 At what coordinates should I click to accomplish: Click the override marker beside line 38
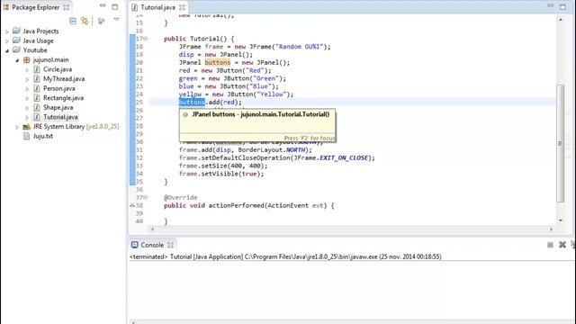[x=132, y=205]
